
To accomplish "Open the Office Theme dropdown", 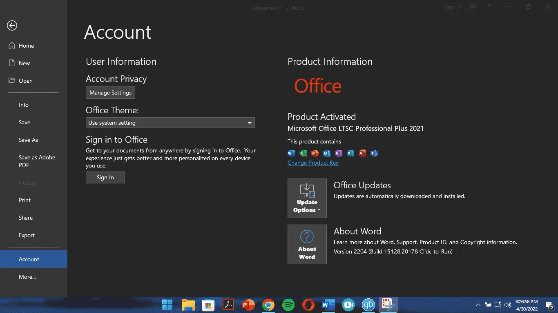I will coord(170,123).
